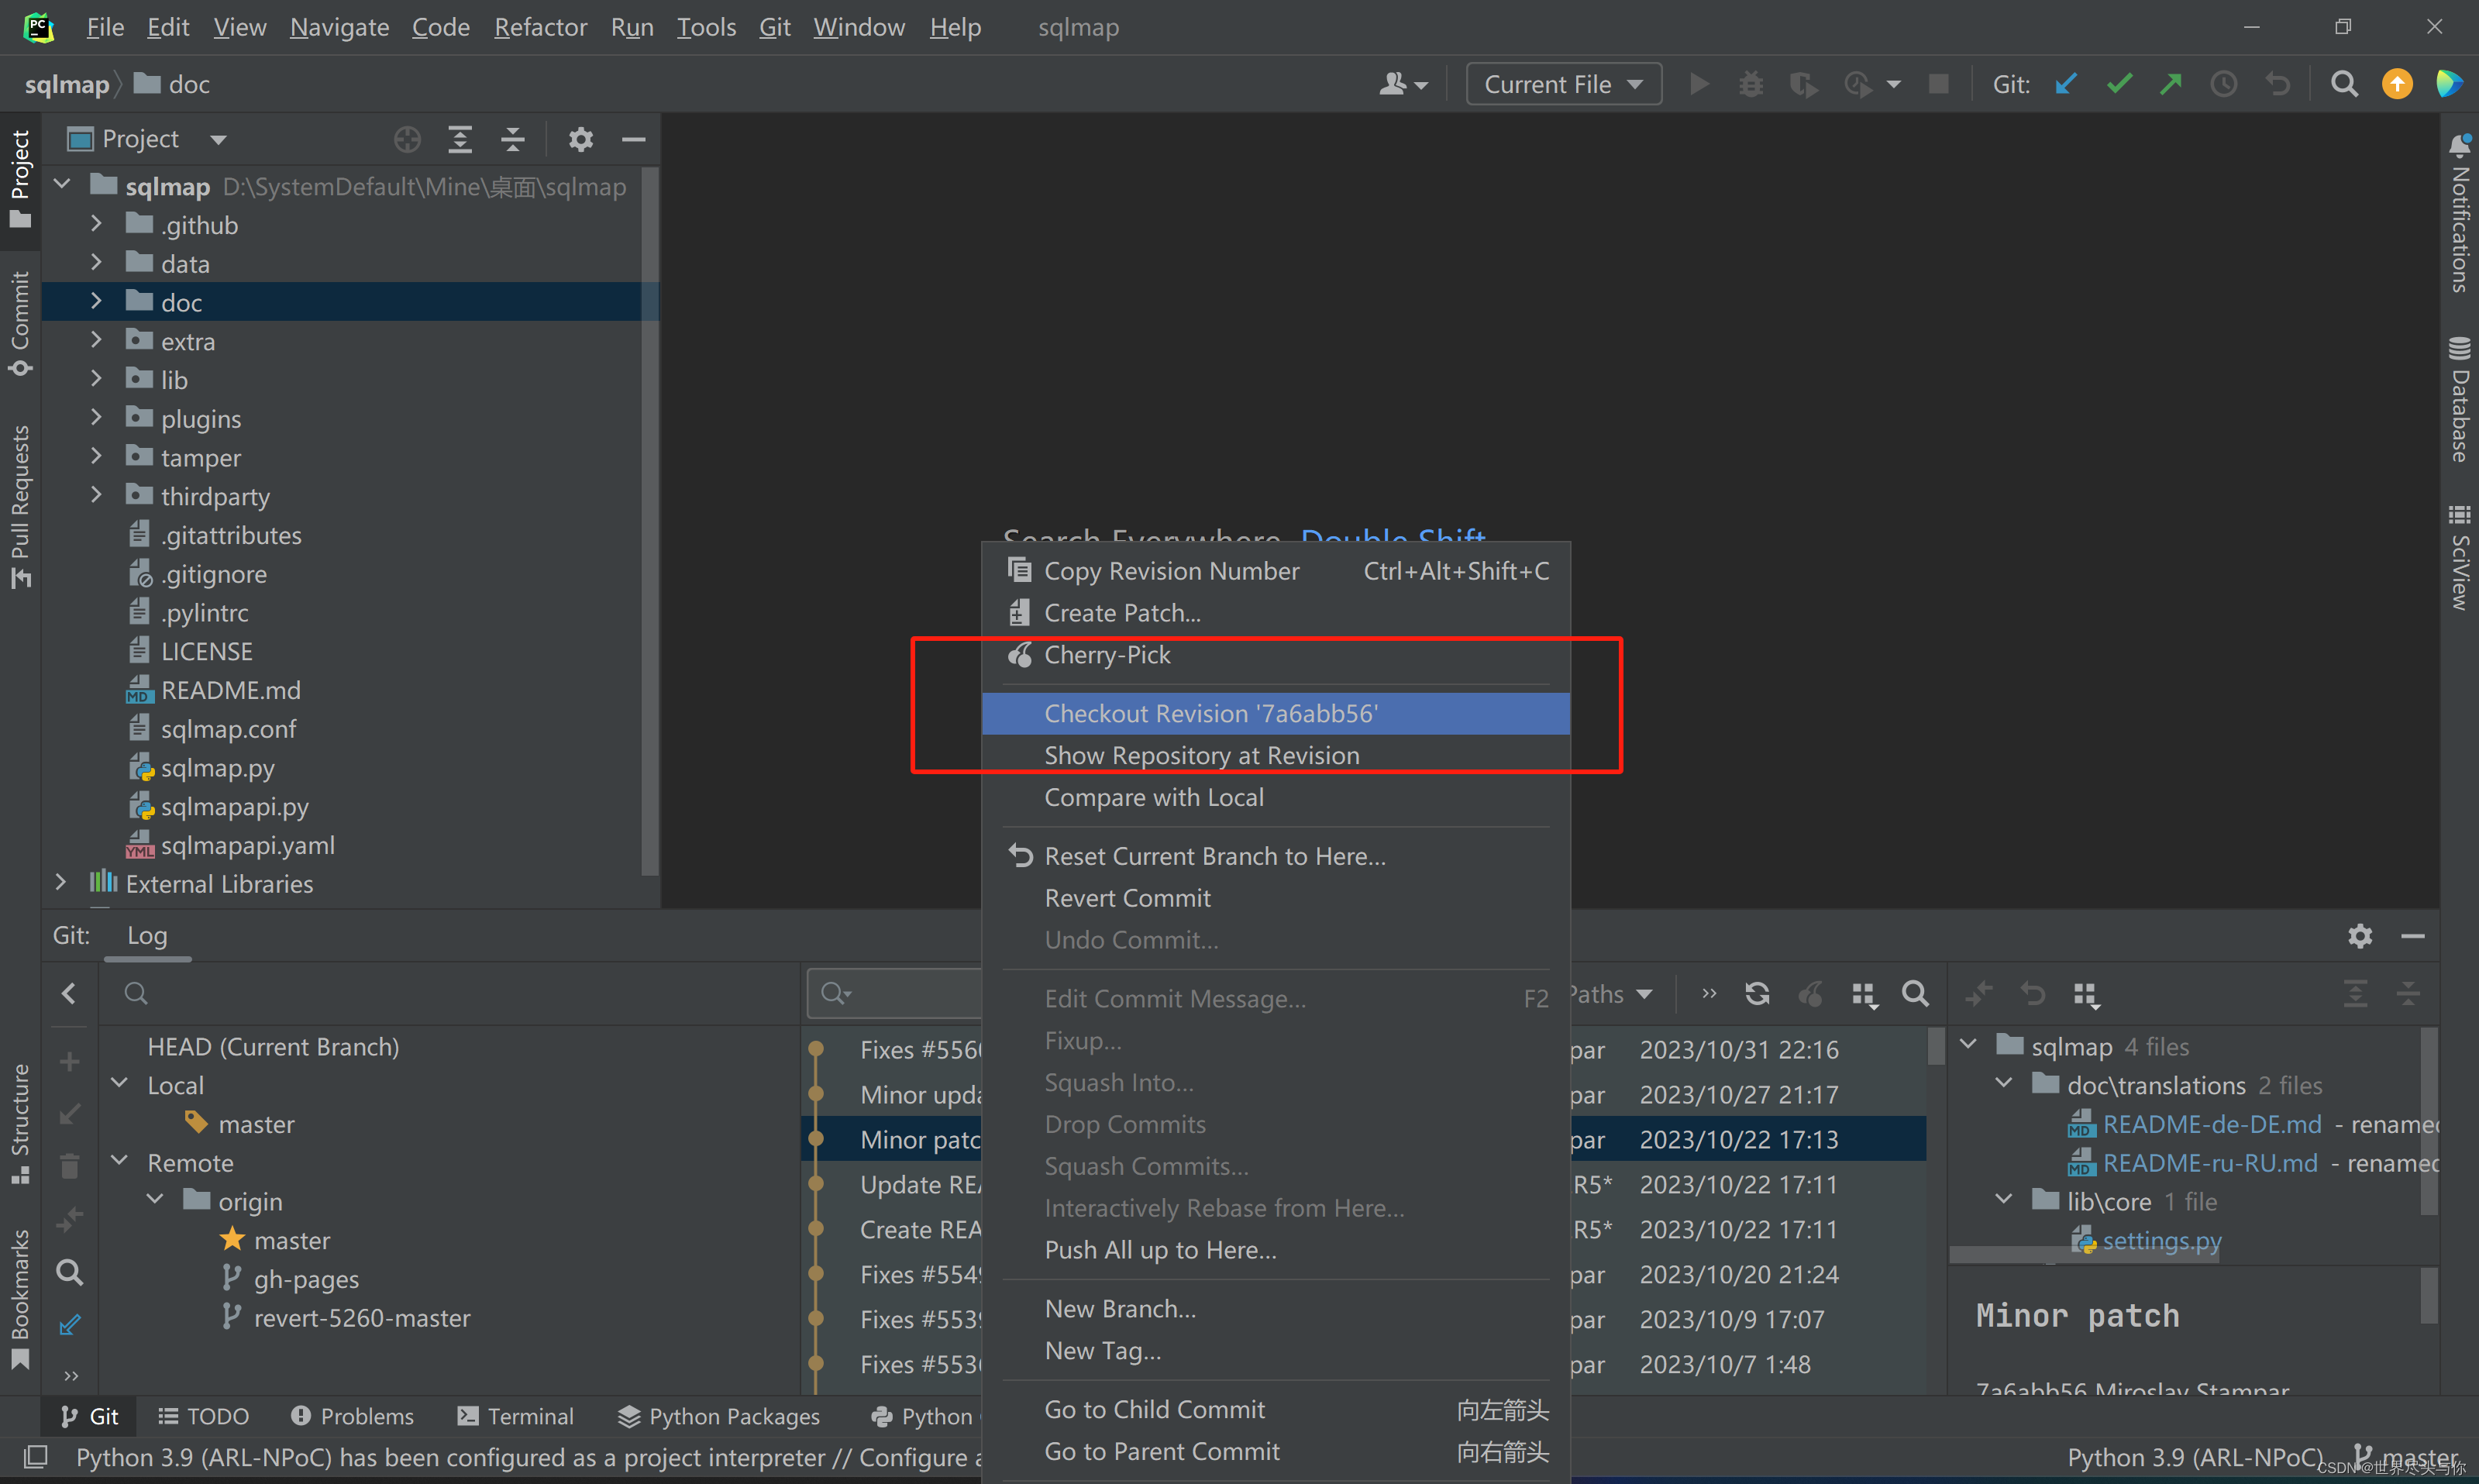Click the Stop square icon in toolbar
This screenshot has width=2479, height=1484.
tap(1938, 84)
